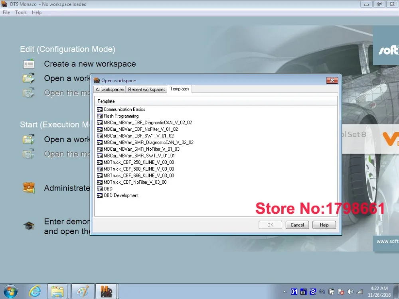Click icon beside MBTruck_CBF_250_KLINE_V_03_00
Viewport: 399px width, 299px height.
pos(100,163)
